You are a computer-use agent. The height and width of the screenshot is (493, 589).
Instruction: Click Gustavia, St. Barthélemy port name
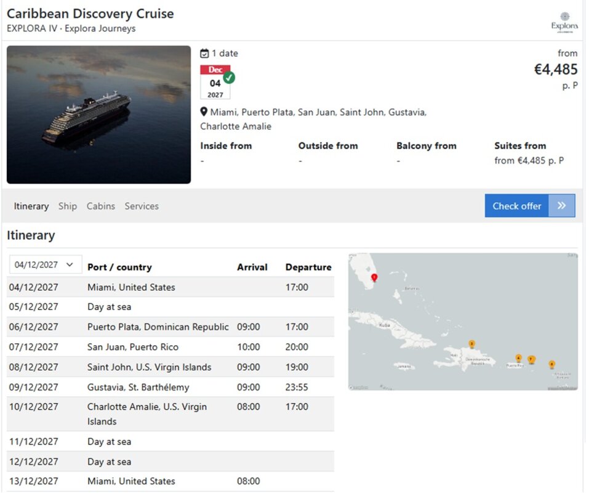138,388
